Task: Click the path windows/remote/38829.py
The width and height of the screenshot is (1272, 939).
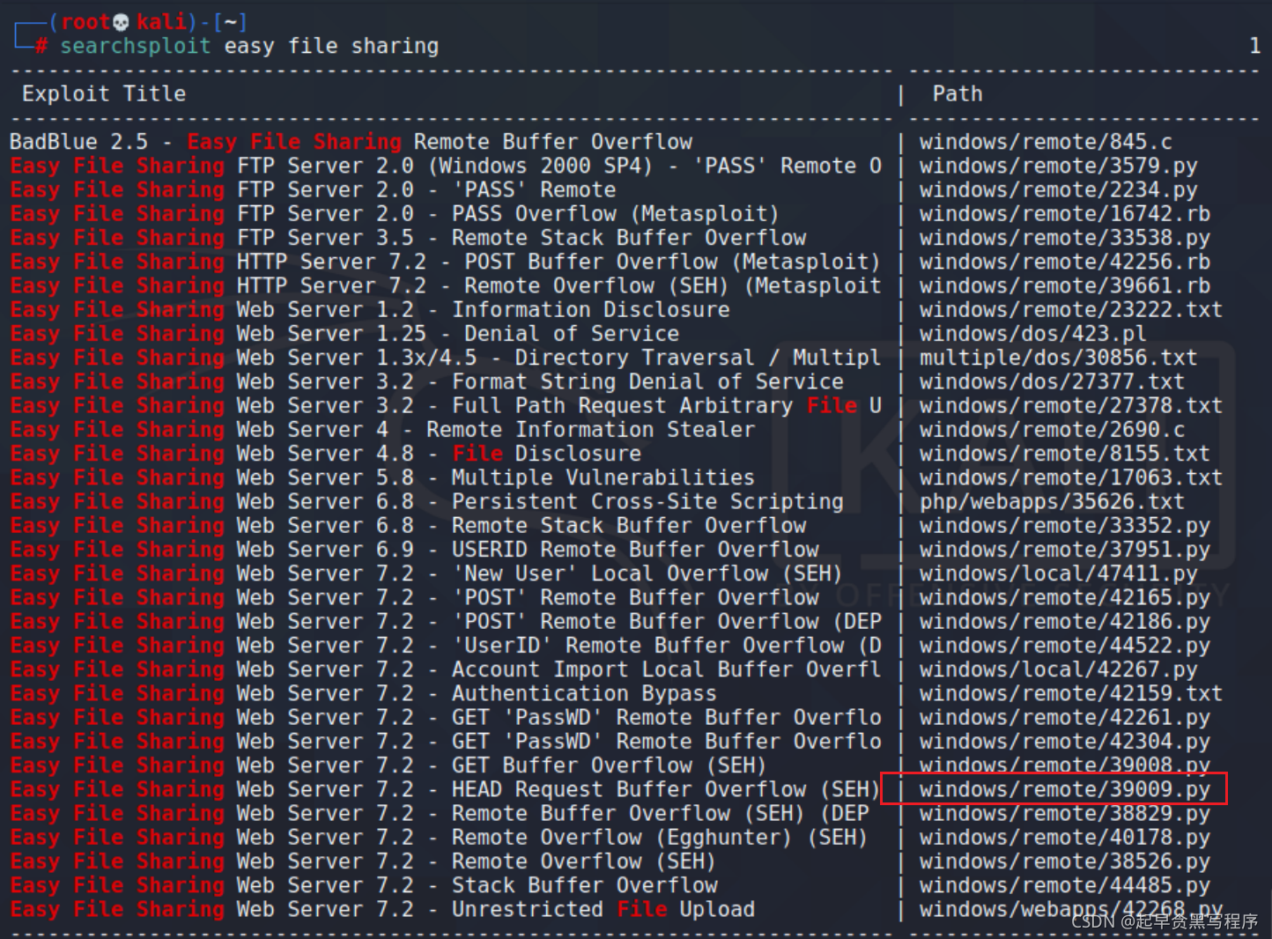Action: (x=1064, y=813)
